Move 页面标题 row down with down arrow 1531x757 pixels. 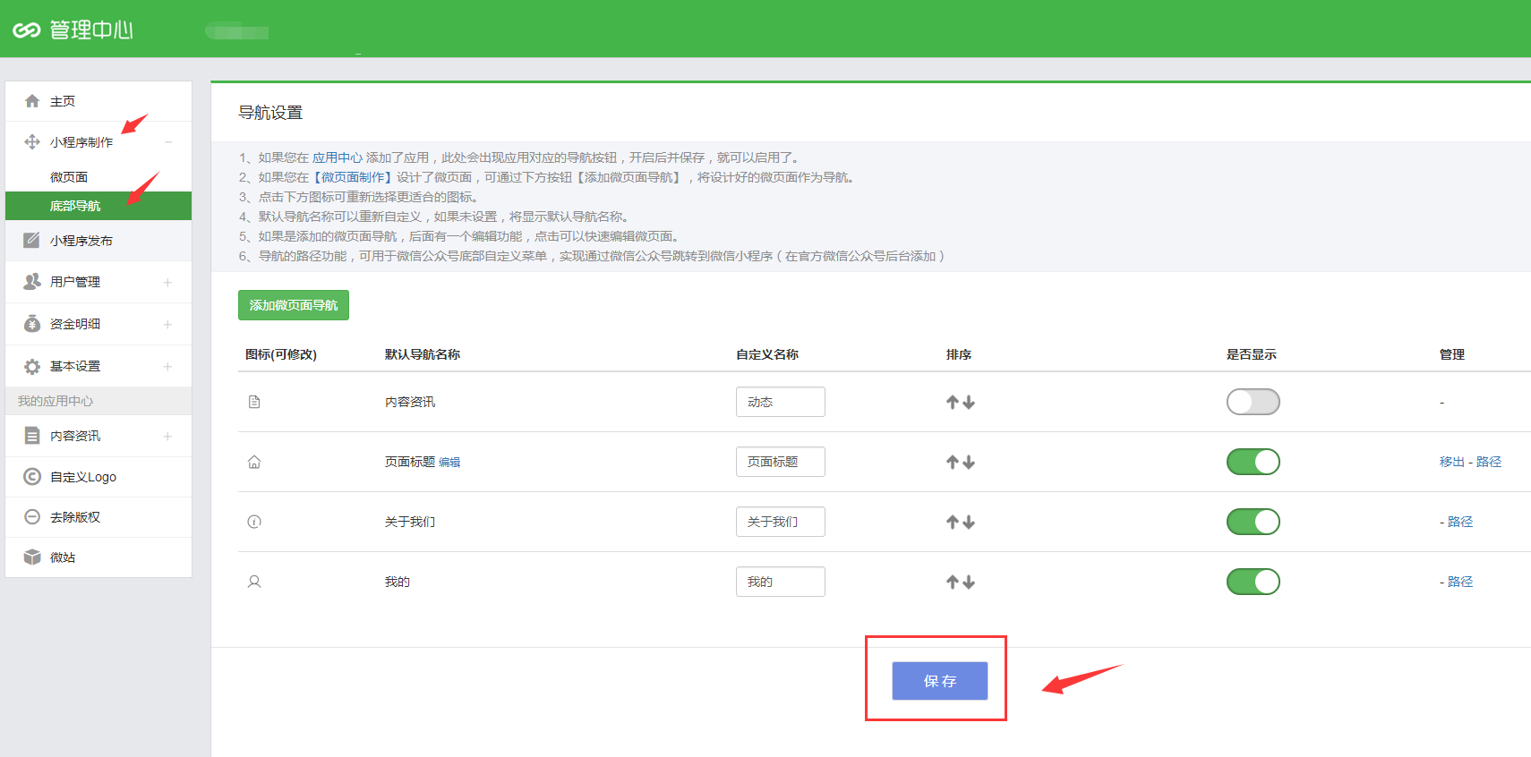(x=969, y=463)
